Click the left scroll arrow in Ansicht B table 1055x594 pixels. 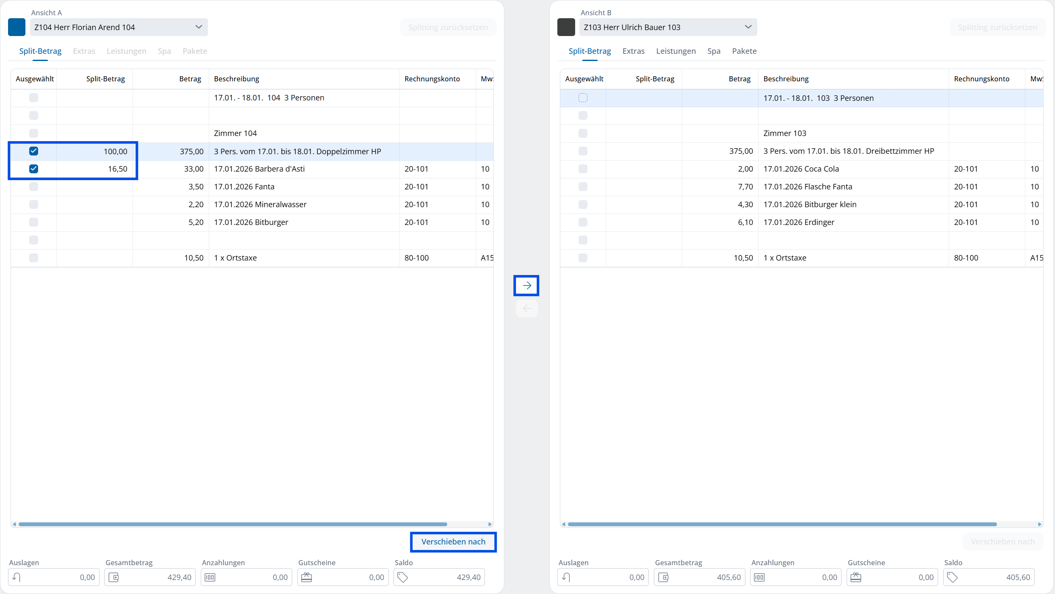click(564, 524)
